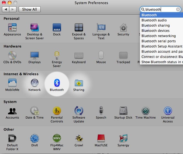Viewport: 183px width, 154px height.
Task: Open the Network preference pane
Action: tap(35, 85)
